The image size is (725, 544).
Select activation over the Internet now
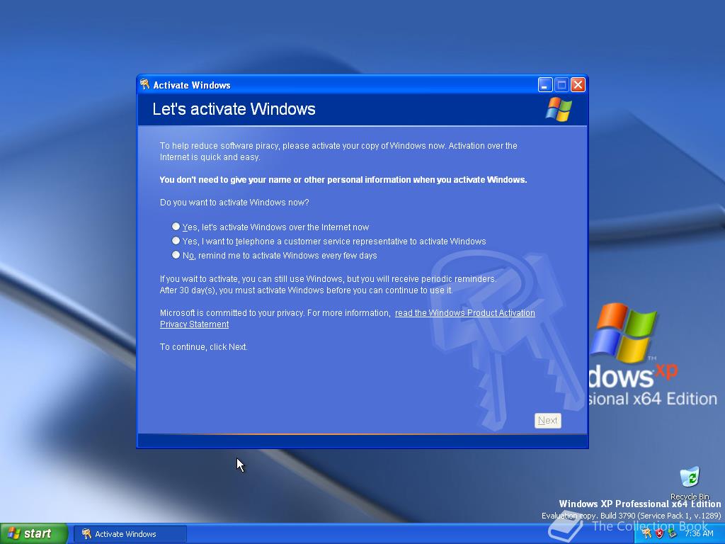click(x=176, y=226)
